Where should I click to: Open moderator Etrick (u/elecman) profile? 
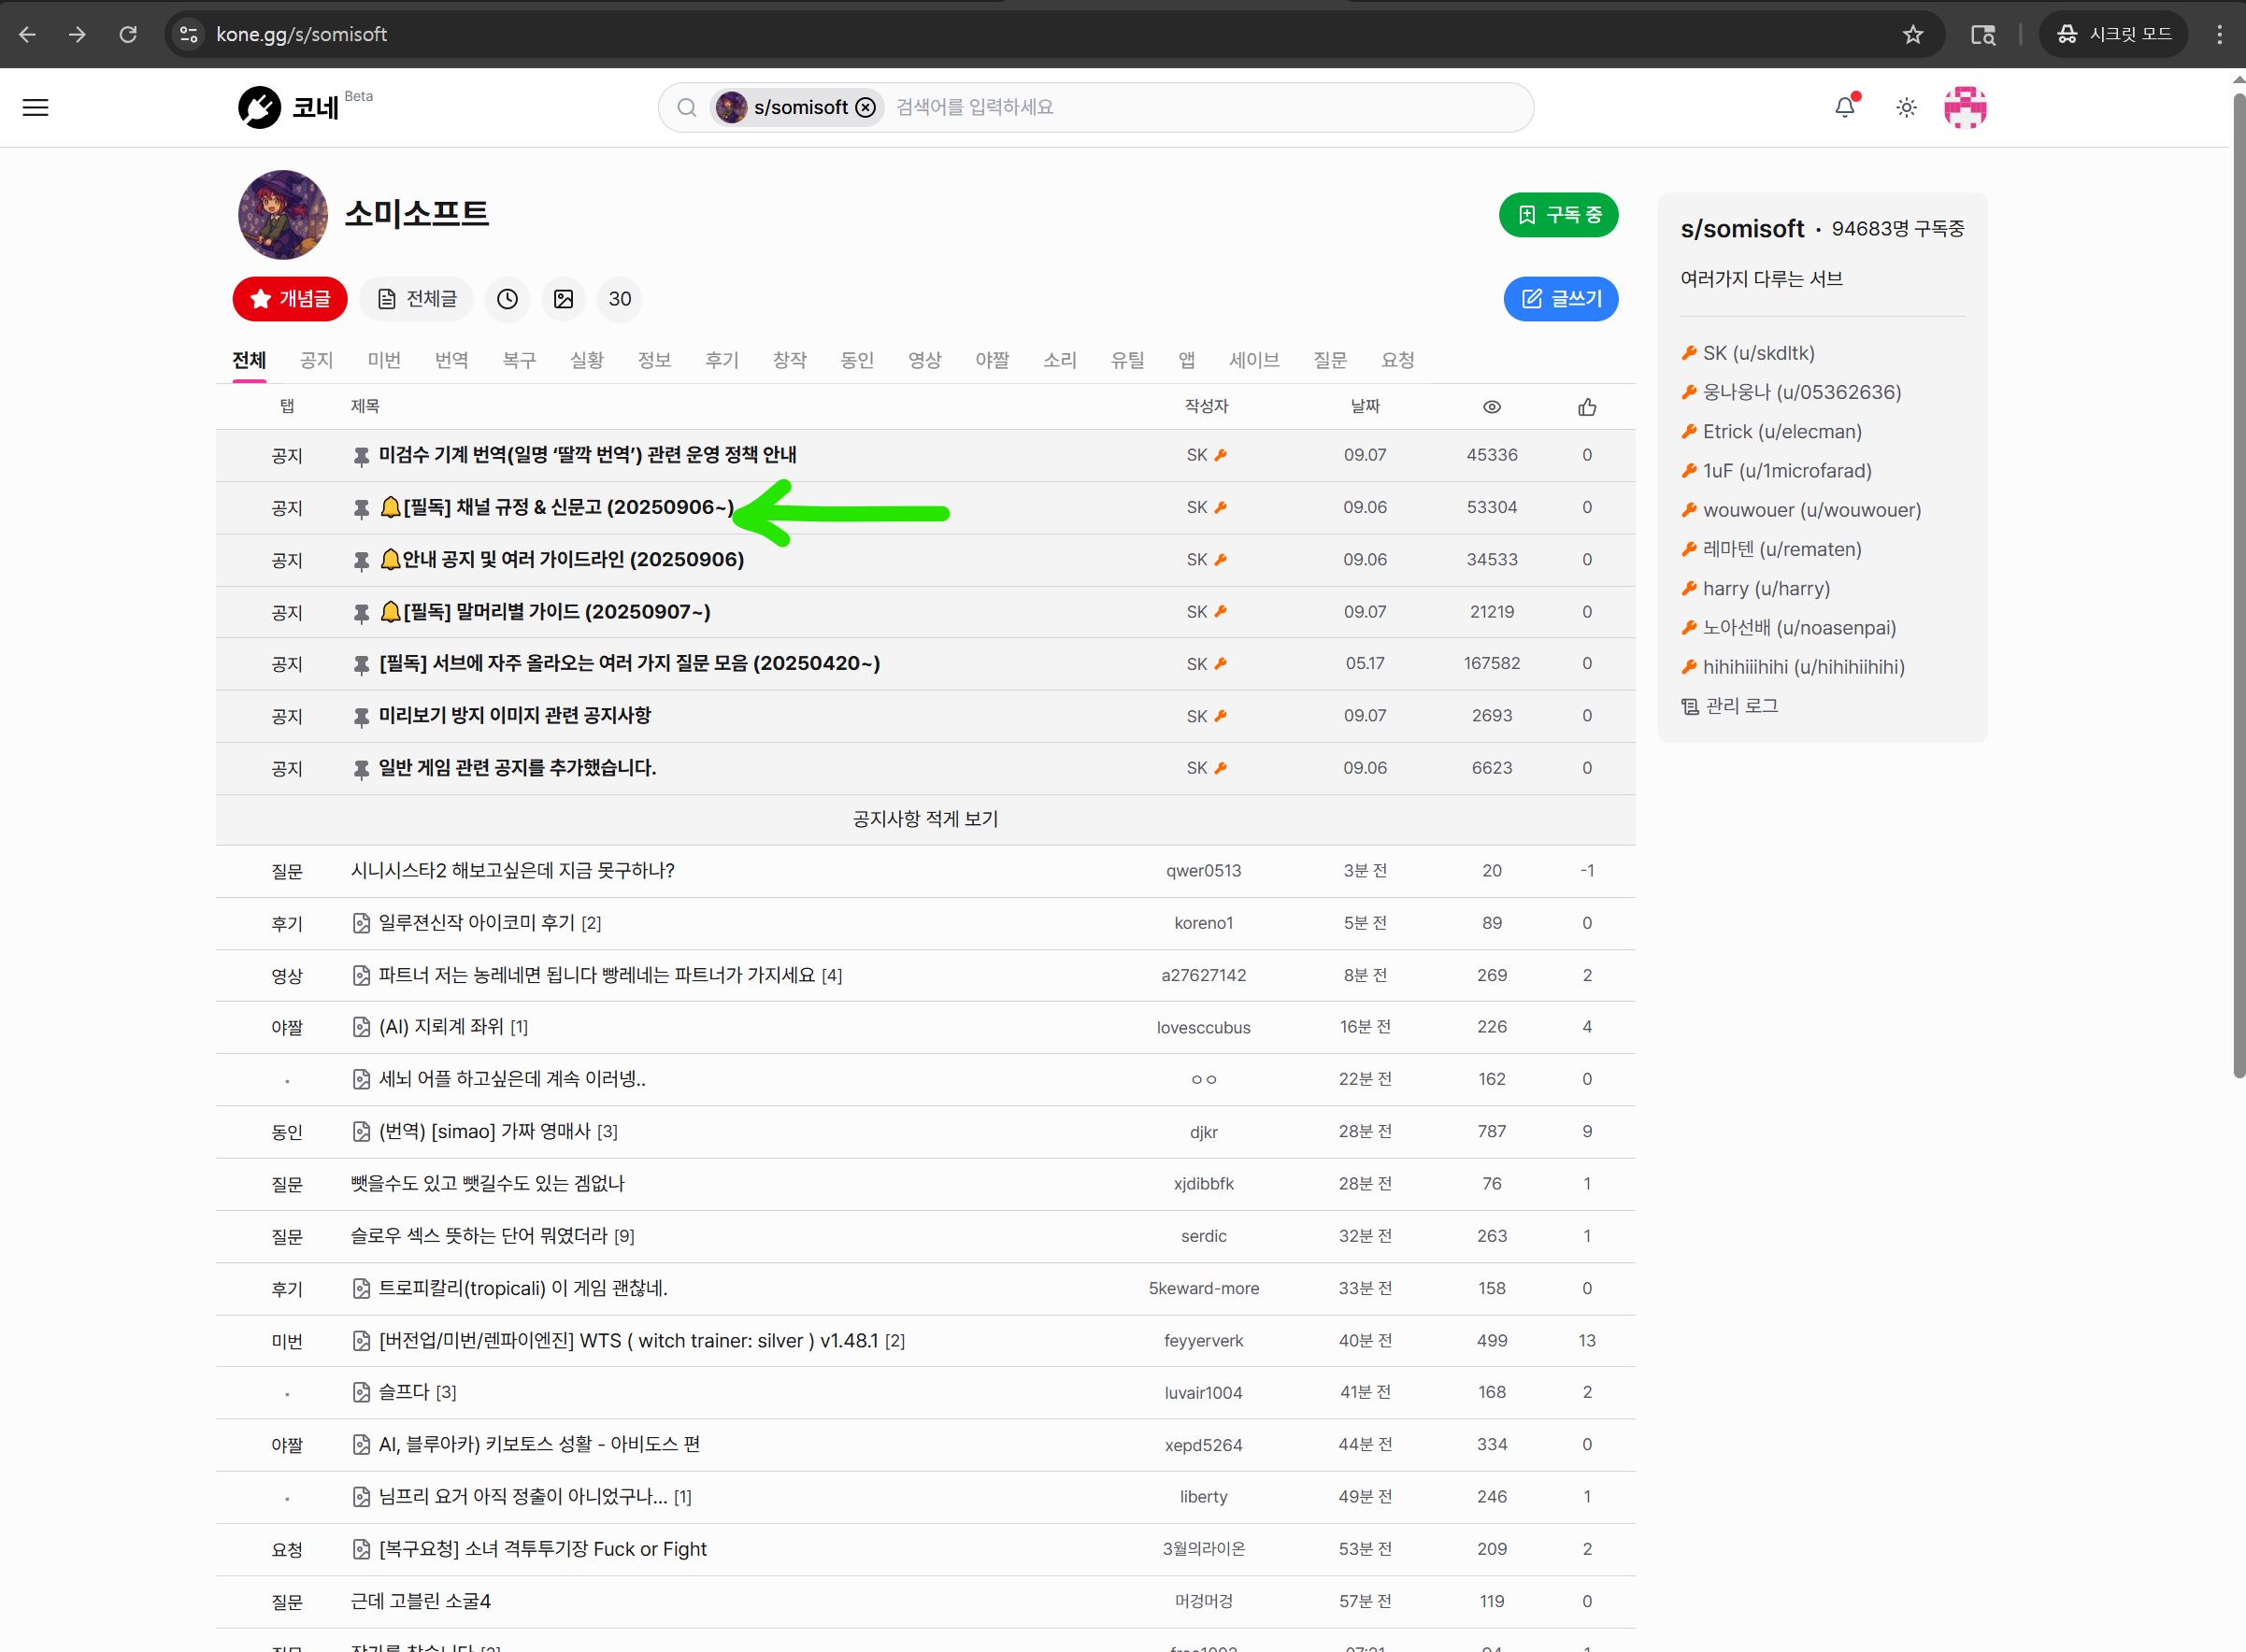(x=1782, y=431)
